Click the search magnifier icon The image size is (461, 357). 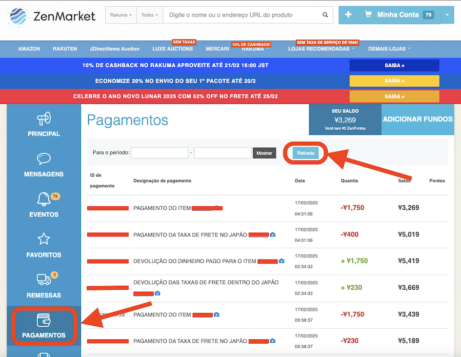point(325,15)
